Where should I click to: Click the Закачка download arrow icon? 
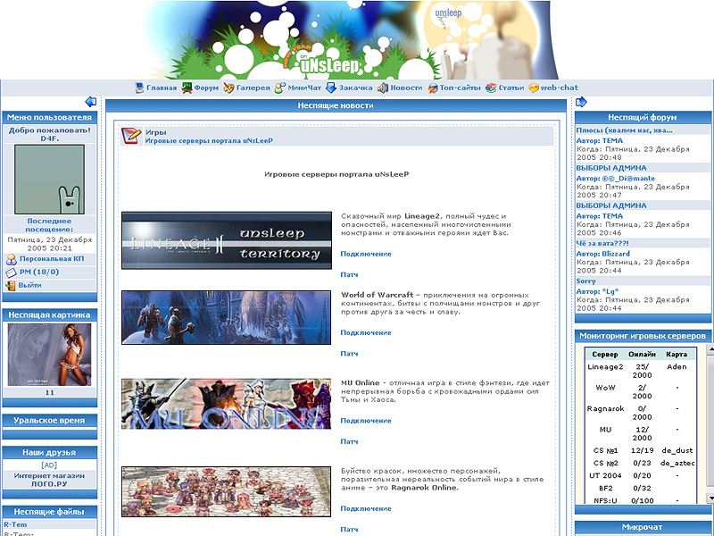point(330,88)
